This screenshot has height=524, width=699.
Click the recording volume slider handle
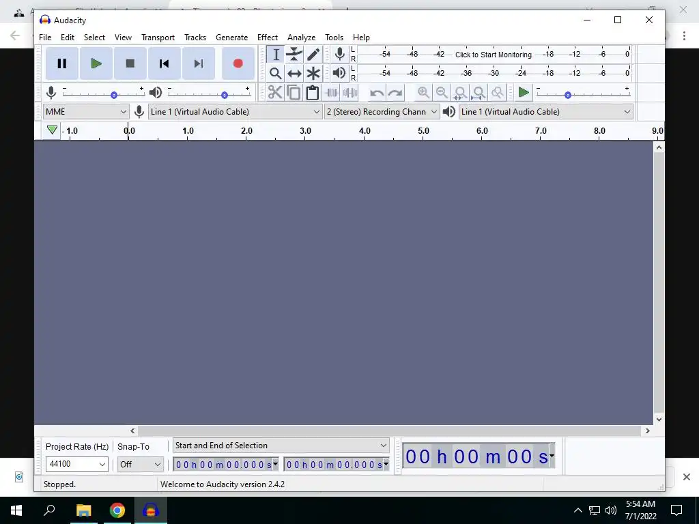click(x=114, y=95)
